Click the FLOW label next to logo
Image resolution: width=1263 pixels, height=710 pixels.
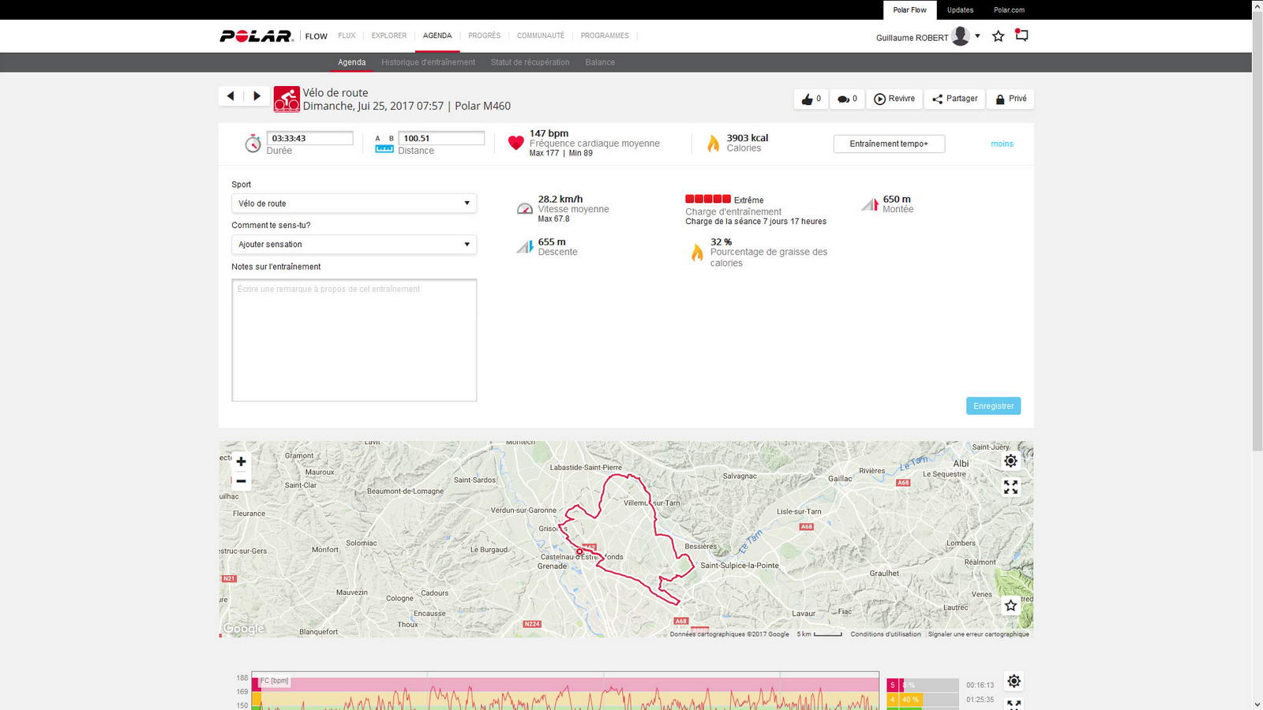click(x=316, y=36)
